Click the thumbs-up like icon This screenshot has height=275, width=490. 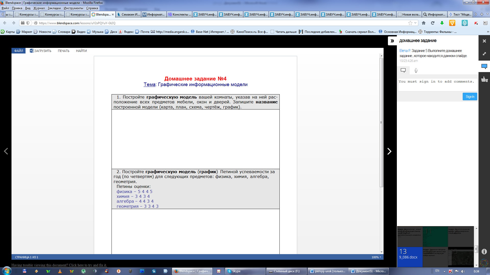tap(484, 79)
